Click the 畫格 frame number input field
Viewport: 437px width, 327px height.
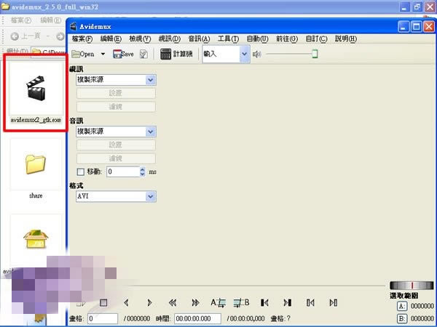[x=102, y=318]
